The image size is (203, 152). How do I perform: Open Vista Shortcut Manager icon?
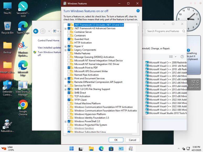23,89
